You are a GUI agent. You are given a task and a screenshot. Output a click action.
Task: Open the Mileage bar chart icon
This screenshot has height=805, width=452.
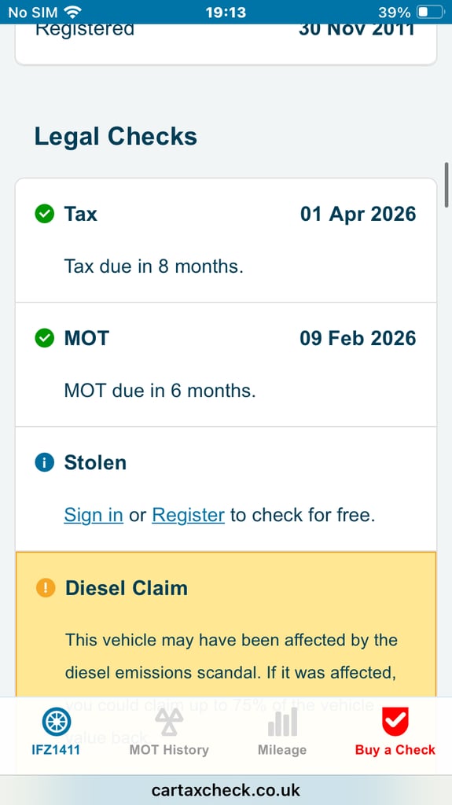pyautogui.click(x=282, y=722)
